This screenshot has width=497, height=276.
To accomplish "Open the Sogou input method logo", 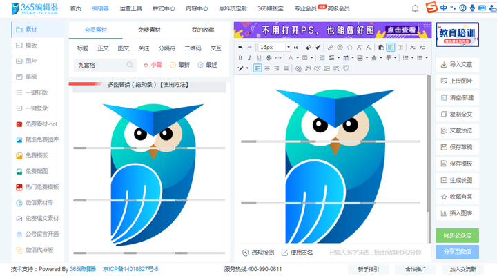I will (x=431, y=8).
